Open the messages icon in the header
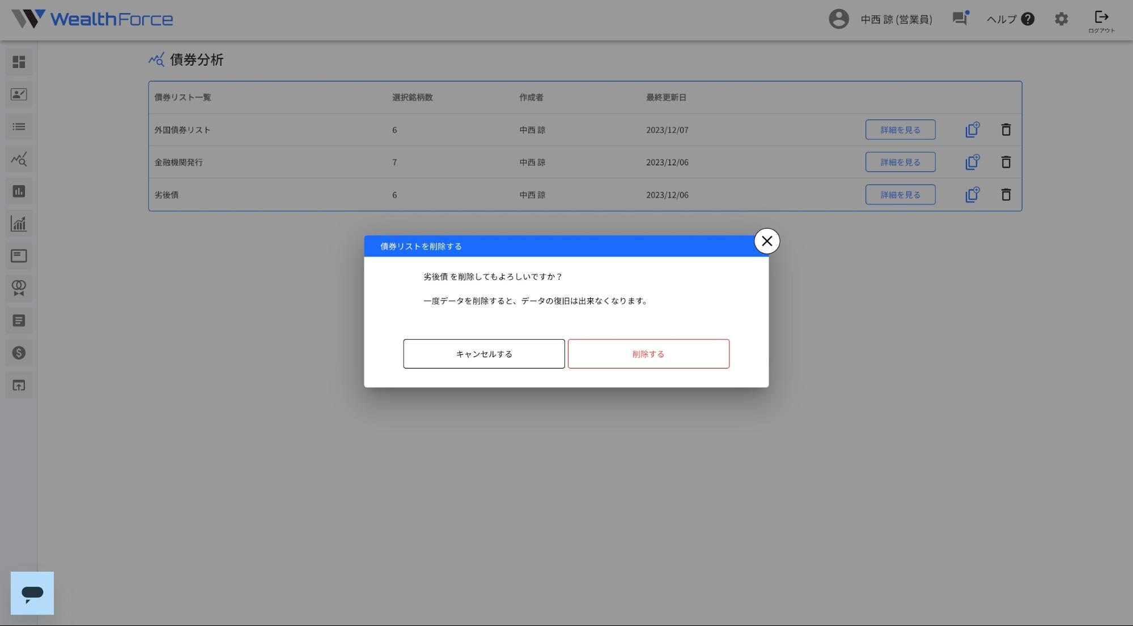1133x626 pixels. (x=960, y=19)
